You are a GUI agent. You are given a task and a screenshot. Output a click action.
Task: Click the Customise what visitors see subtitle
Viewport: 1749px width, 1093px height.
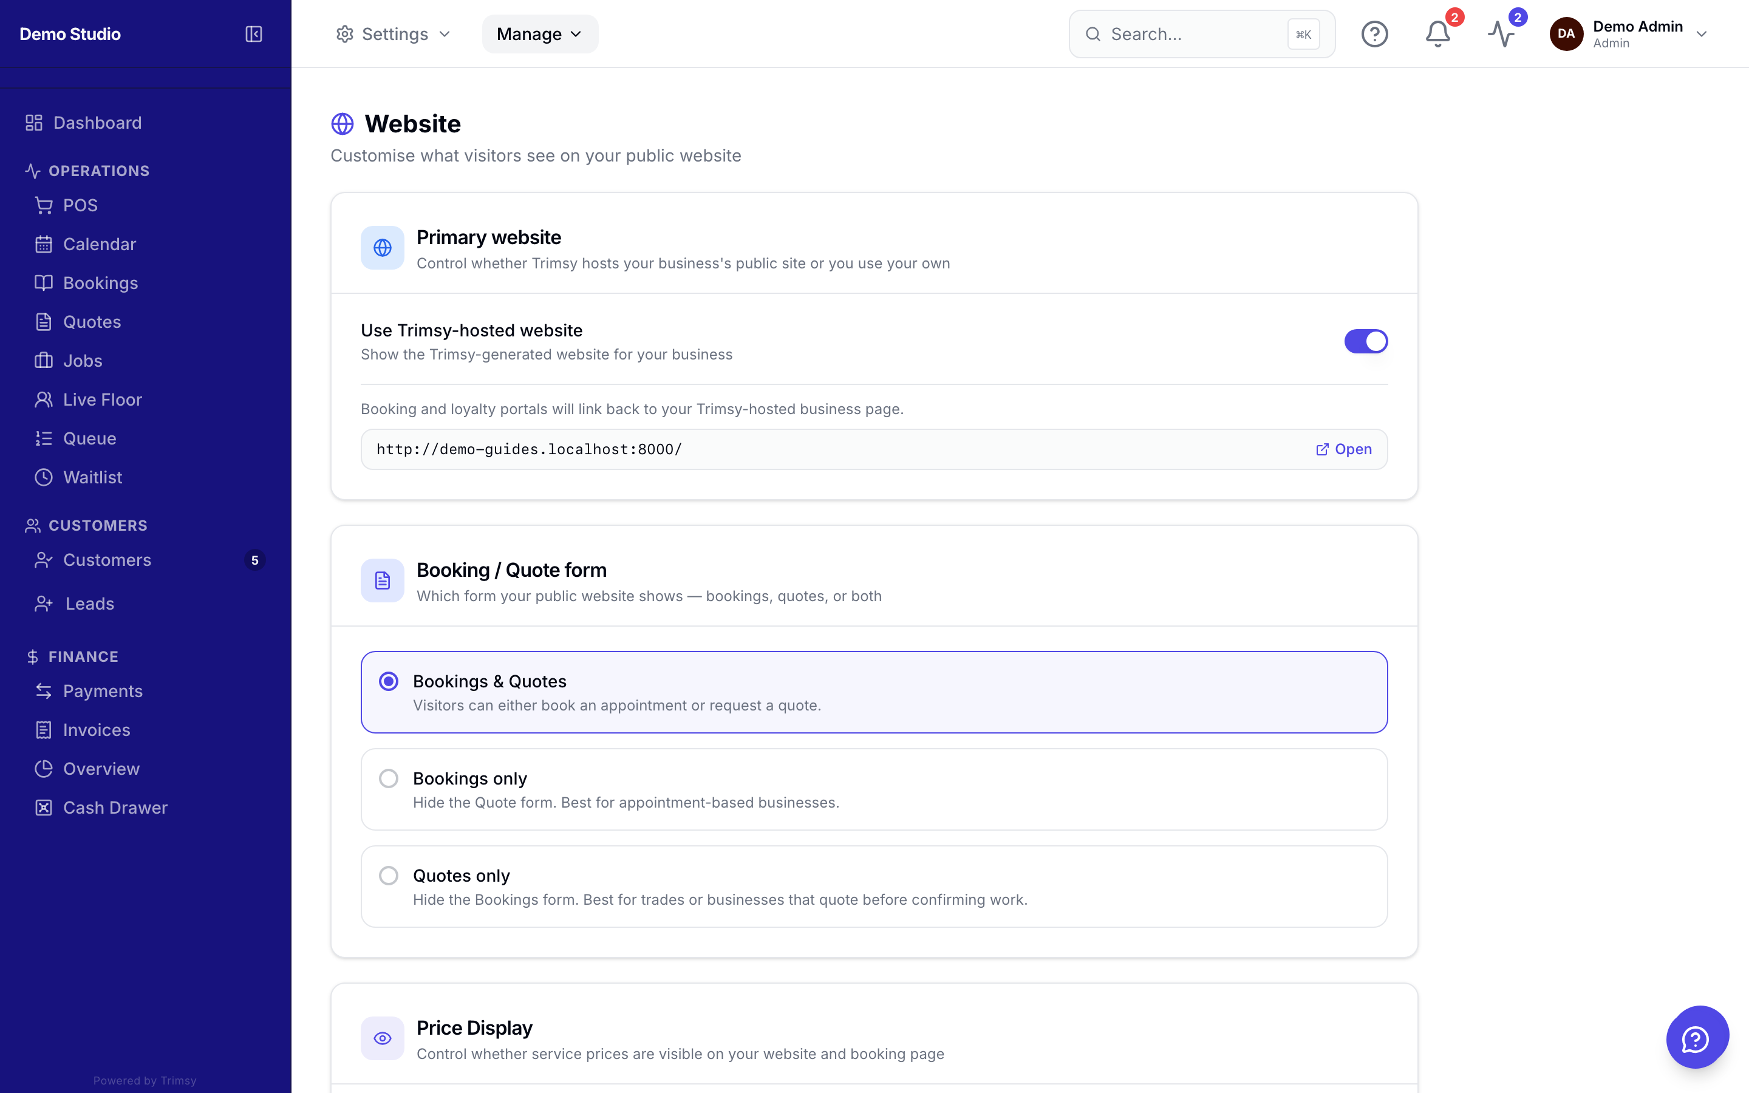click(536, 155)
